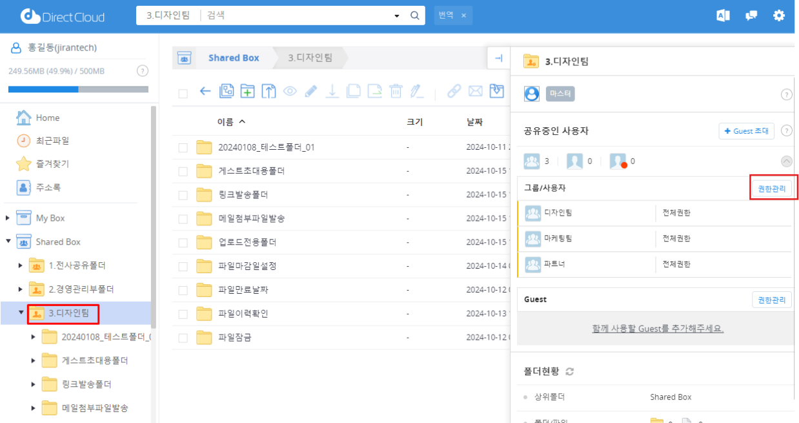Image resolution: width=799 pixels, height=423 pixels.
Task: Click the magnifier search icon
Action: click(415, 15)
